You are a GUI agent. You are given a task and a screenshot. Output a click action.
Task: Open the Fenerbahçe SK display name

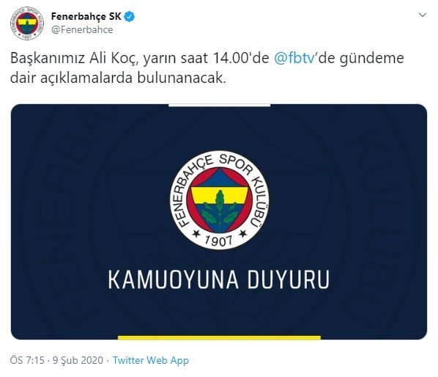coord(86,16)
